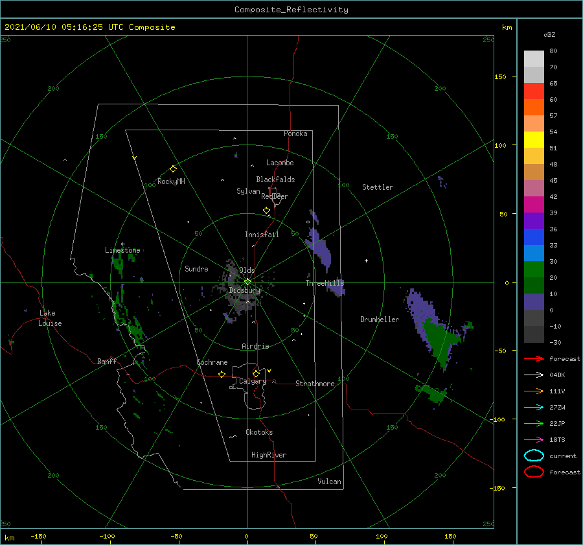Click the Didsbury town label
583x545 pixels.
245,290
